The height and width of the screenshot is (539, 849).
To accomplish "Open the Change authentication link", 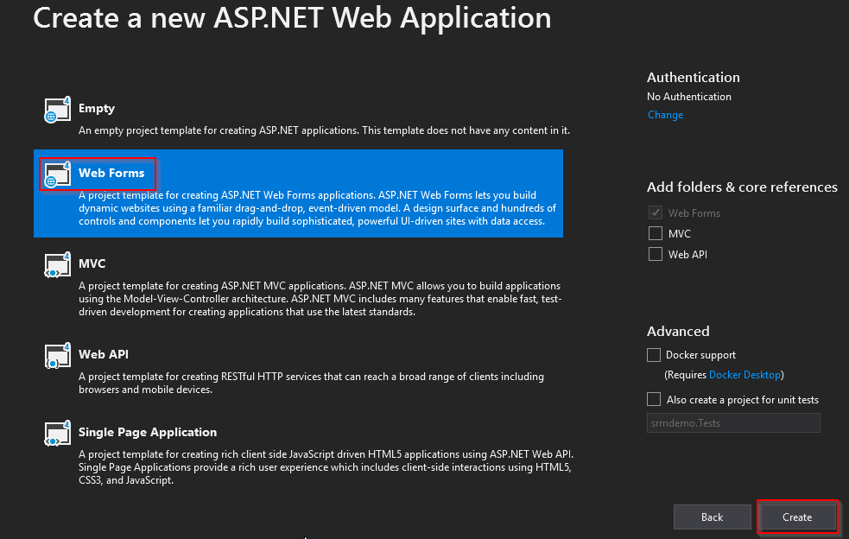I will click(665, 115).
